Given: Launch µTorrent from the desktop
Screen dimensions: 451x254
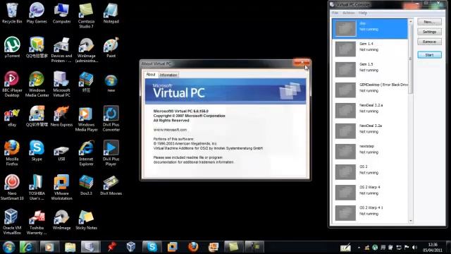Looking at the screenshot, I should [12, 47].
